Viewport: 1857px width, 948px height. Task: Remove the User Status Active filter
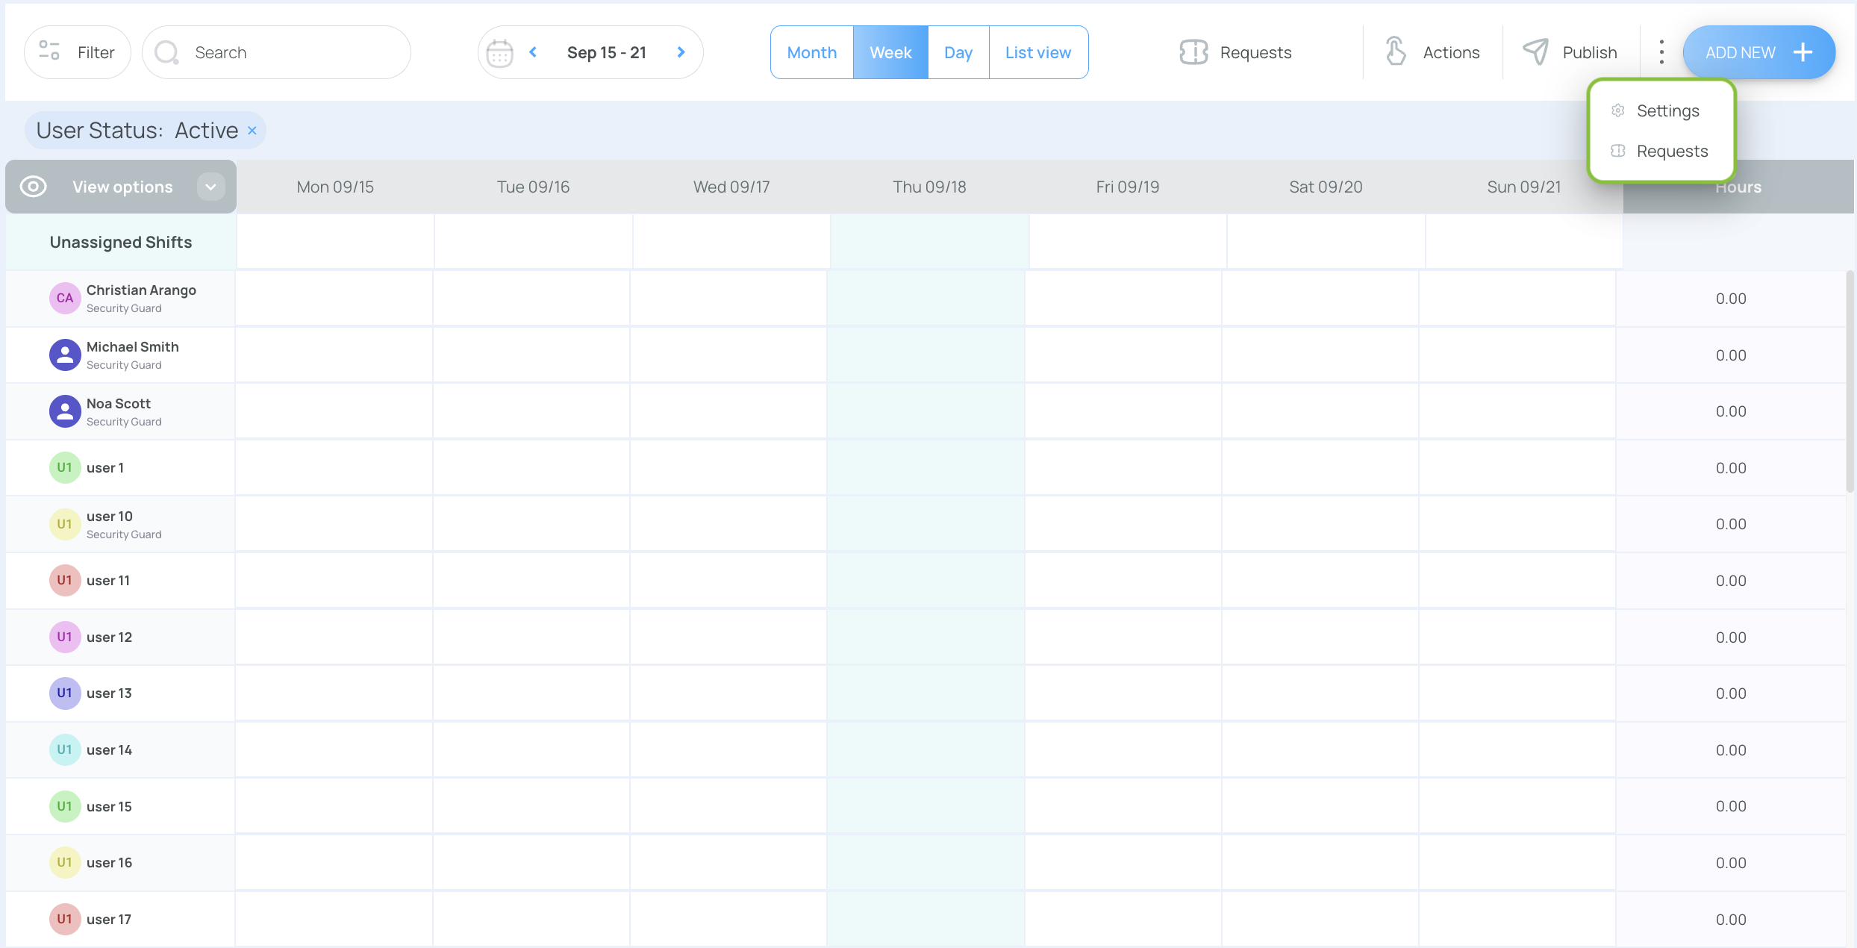(252, 131)
